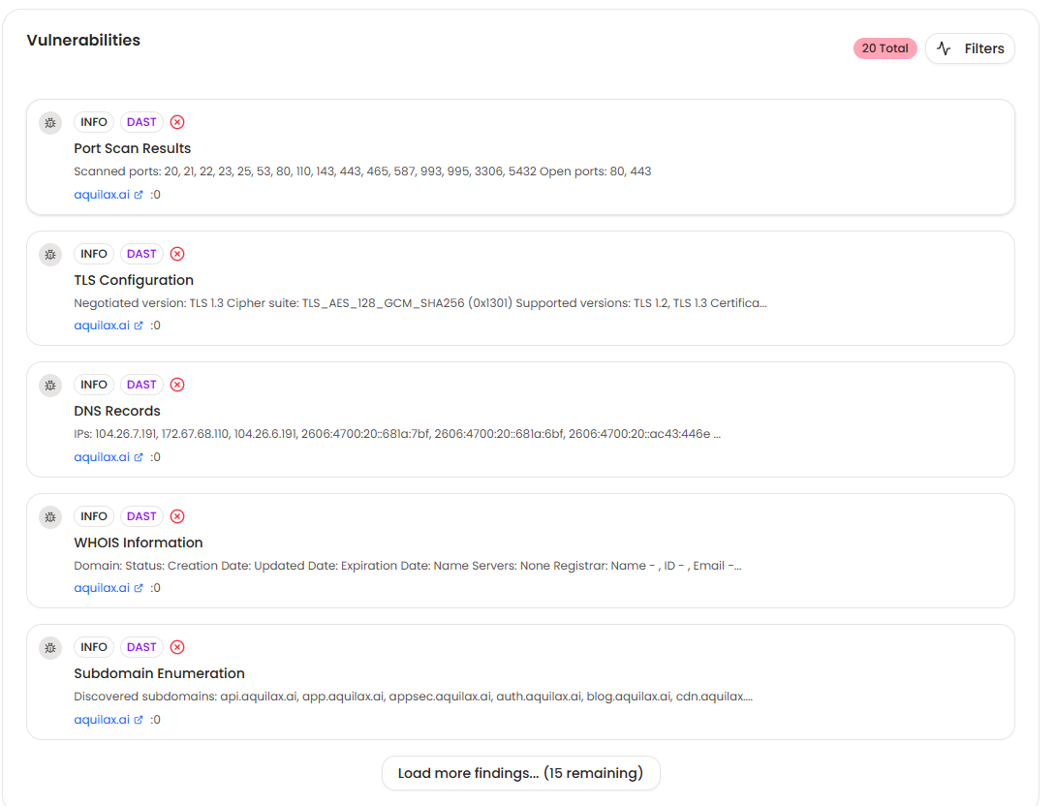This screenshot has width=1055, height=806.
Task: Open external link icon under DNS Records
Action: point(139,457)
